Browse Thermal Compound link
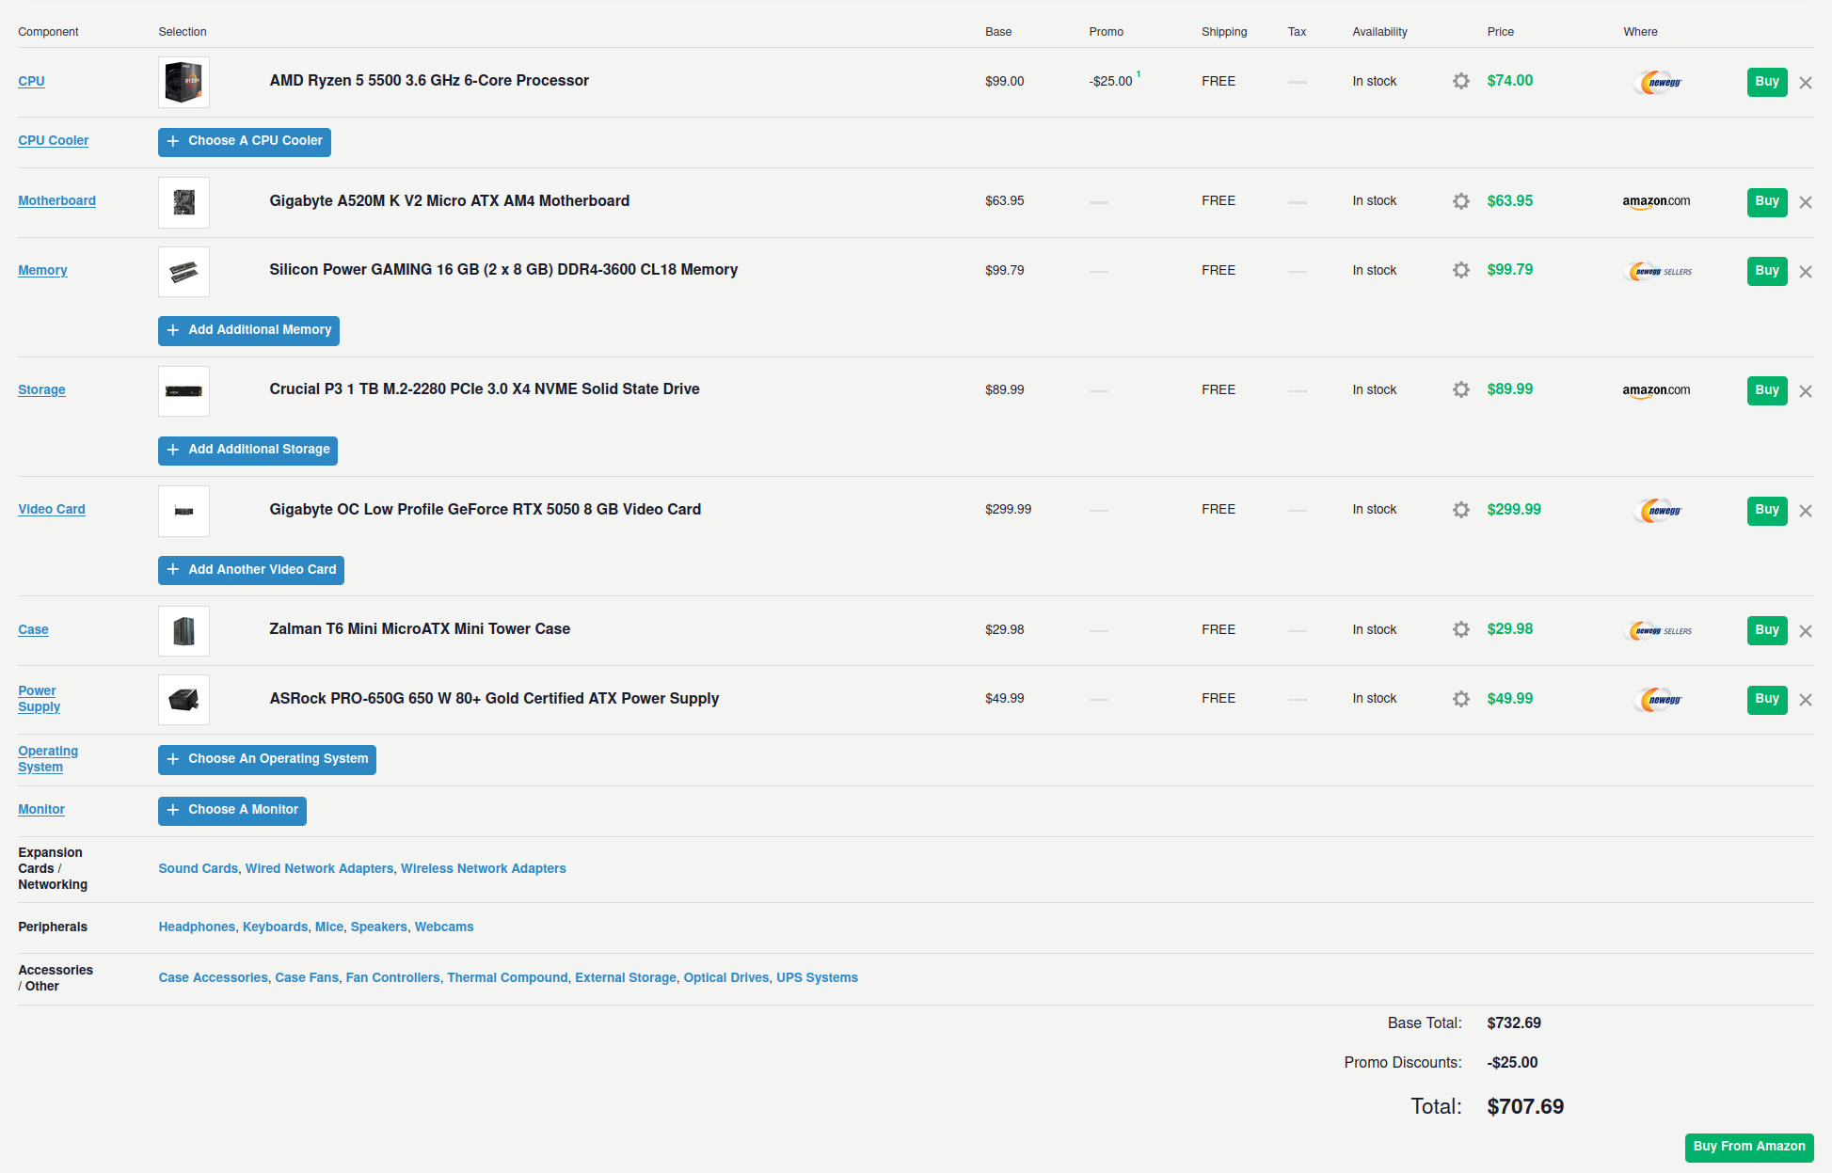 (x=507, y=977)
